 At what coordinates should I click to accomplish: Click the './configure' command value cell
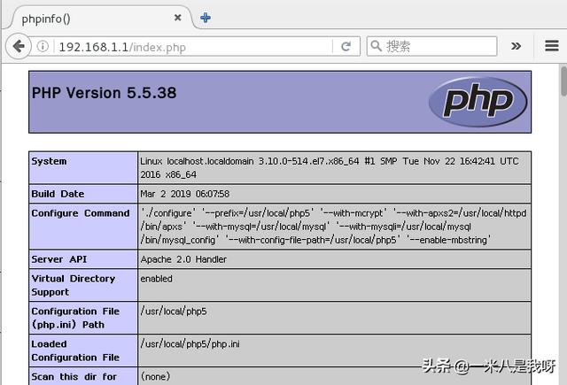(x=334, y=227)
